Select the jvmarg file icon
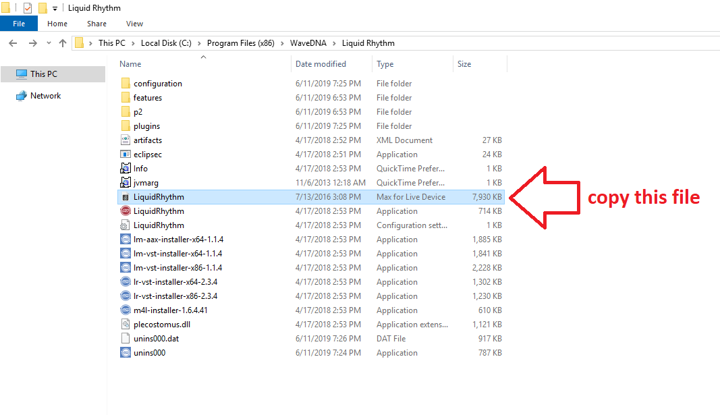Viewport: 720px width, 415px height. tap(126, 183)
